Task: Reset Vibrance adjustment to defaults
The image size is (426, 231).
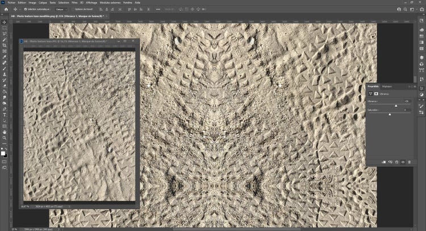Action: pos(396,162)
